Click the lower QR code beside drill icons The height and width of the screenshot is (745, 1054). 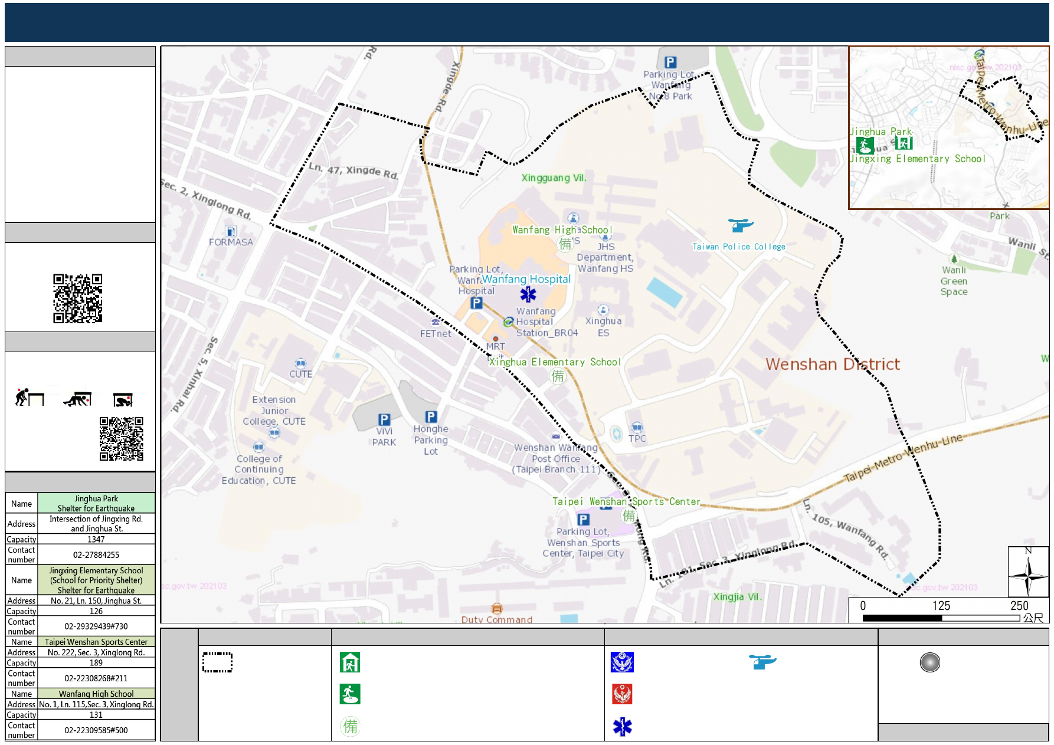(x=122, y=438)
